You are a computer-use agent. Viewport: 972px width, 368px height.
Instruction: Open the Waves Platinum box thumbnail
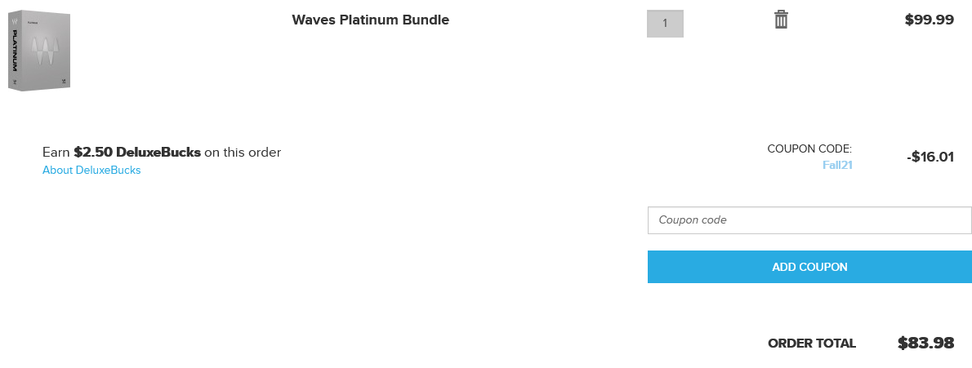coord(39,50)
